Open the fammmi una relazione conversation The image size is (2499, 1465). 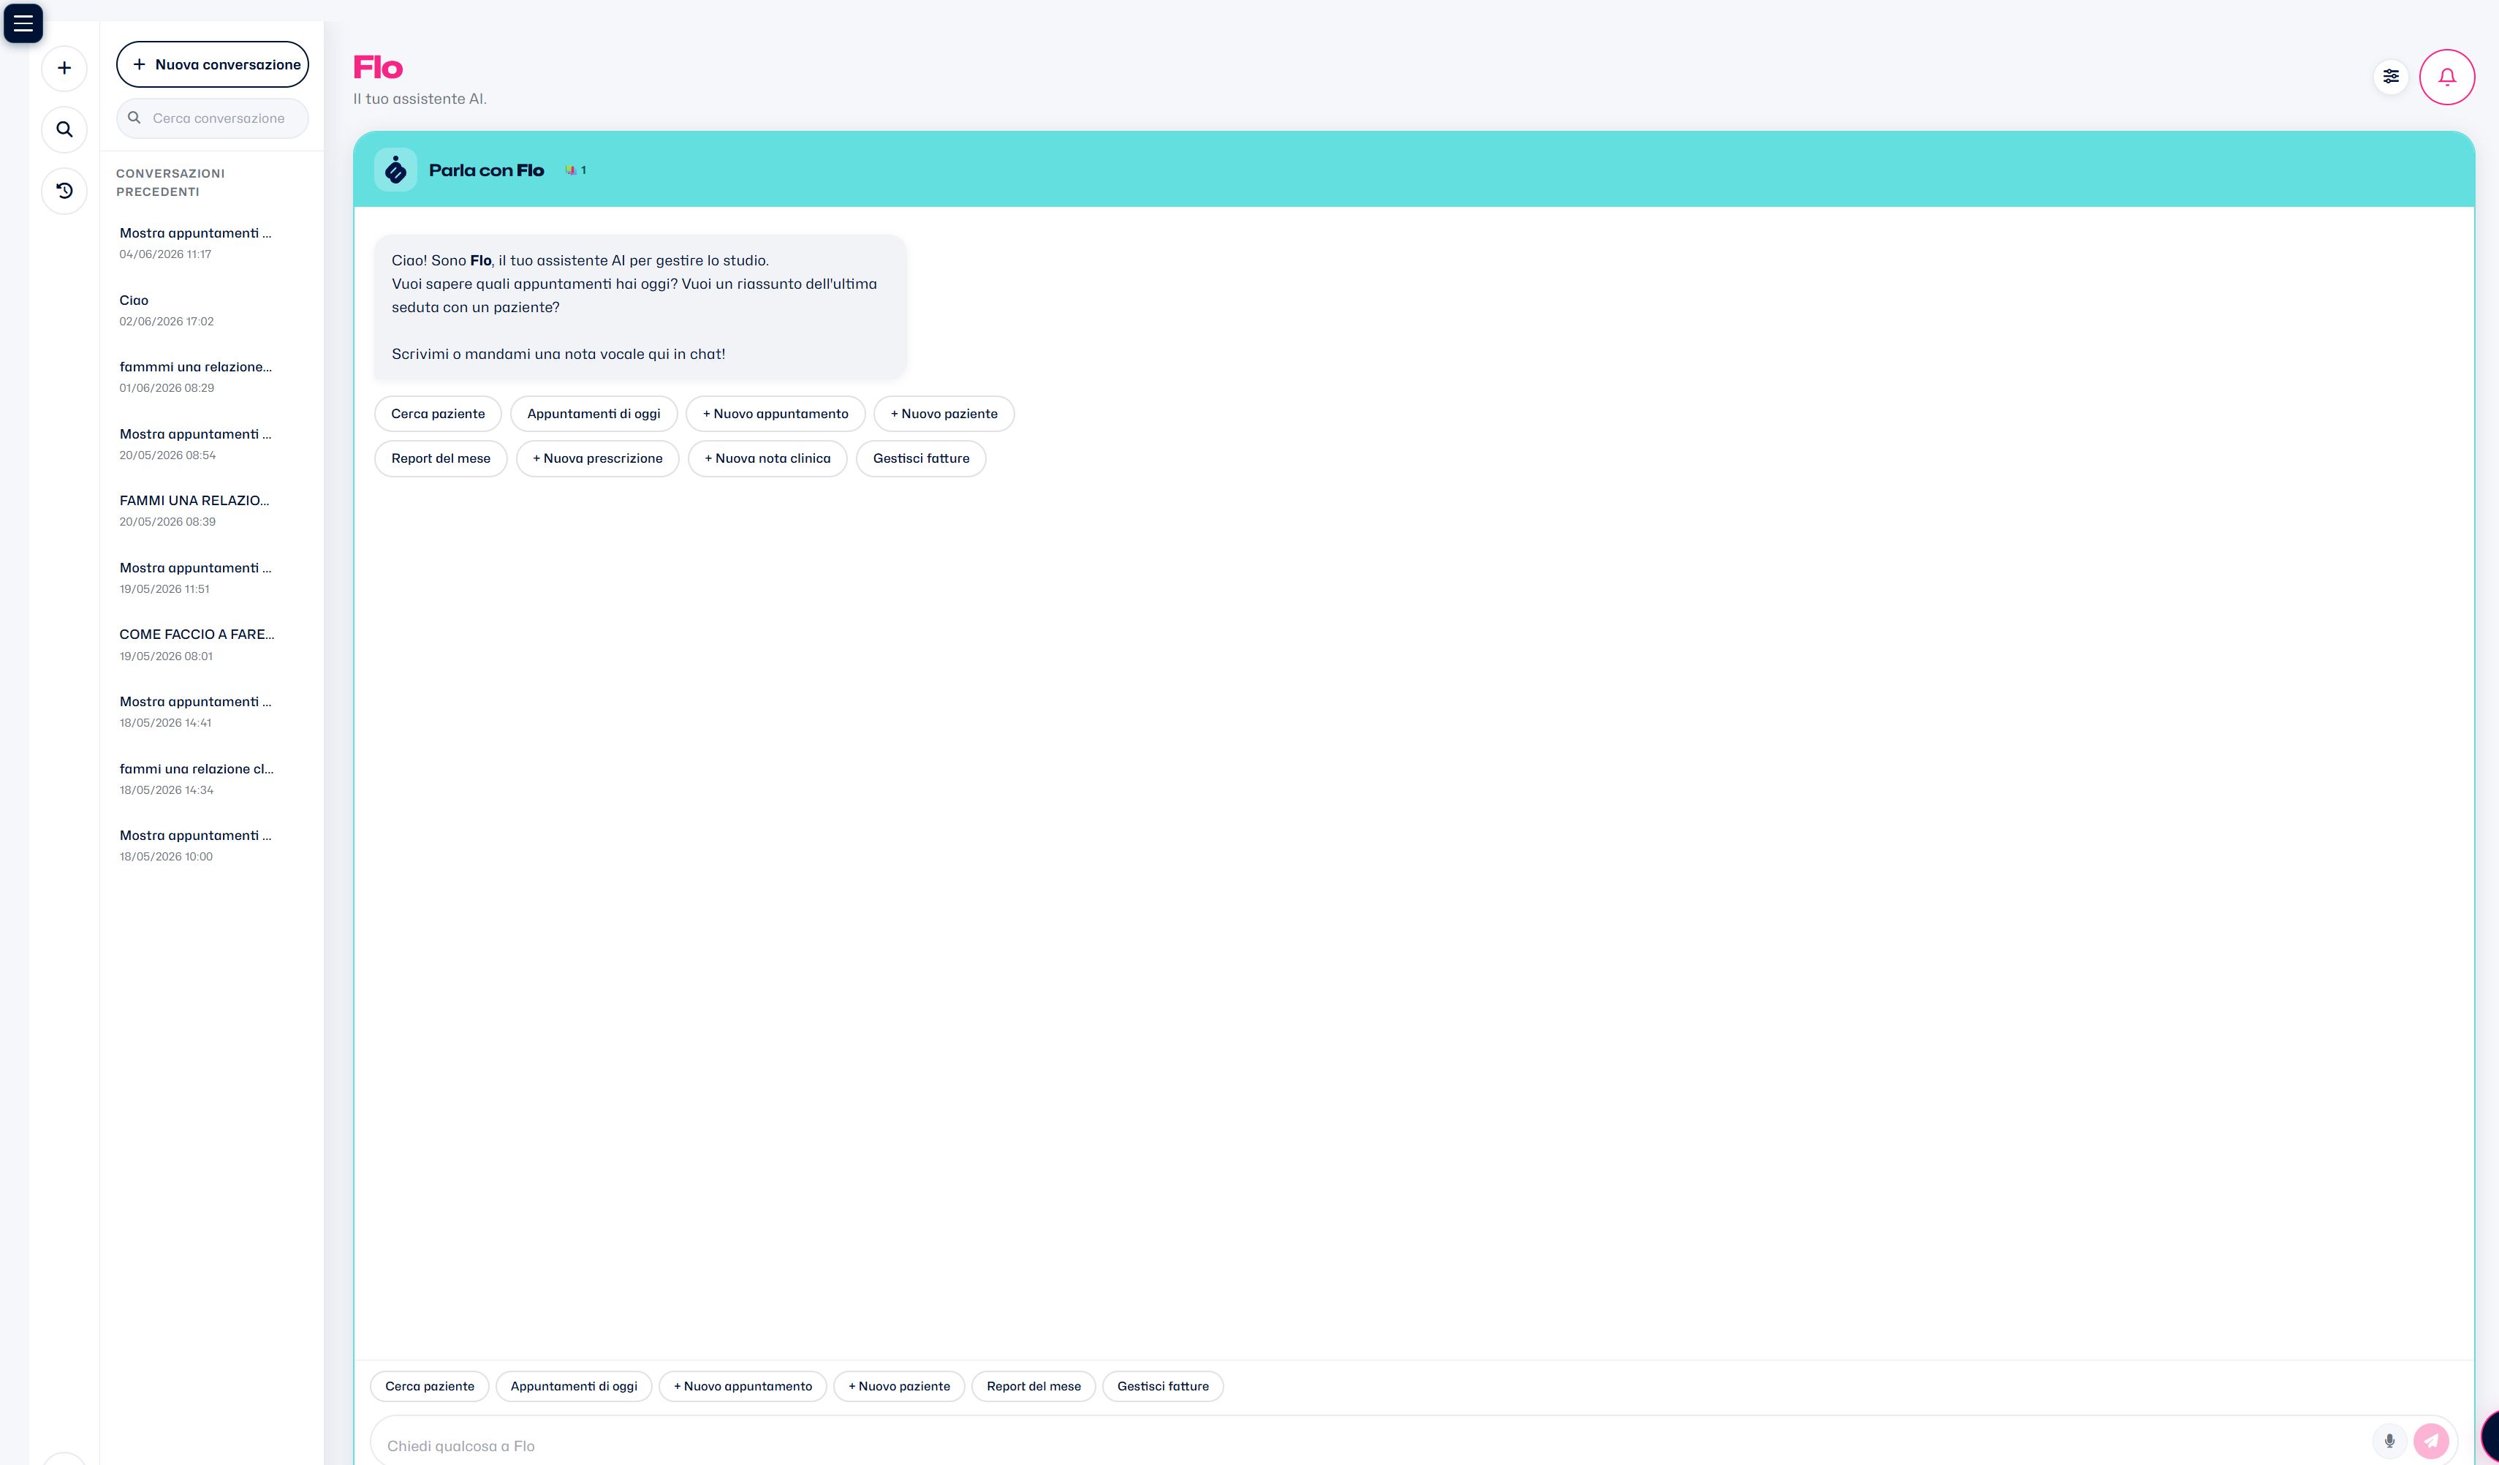(x=211, y=377)
